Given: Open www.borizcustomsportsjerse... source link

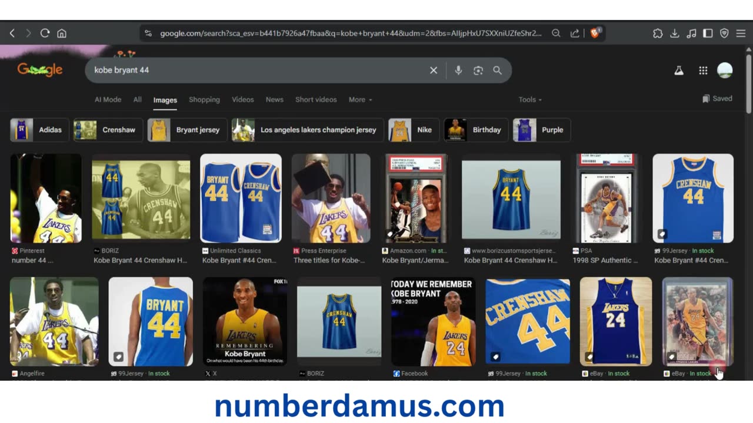Looking at the screenshot, I should click(513, 251).
